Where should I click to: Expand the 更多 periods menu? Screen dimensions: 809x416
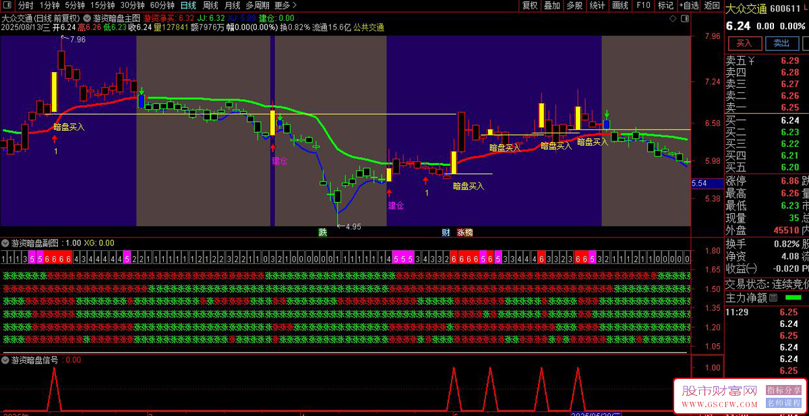click(x=286, y=5)
